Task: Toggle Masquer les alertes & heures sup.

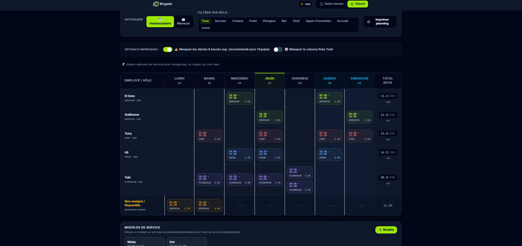Action: 168,49
